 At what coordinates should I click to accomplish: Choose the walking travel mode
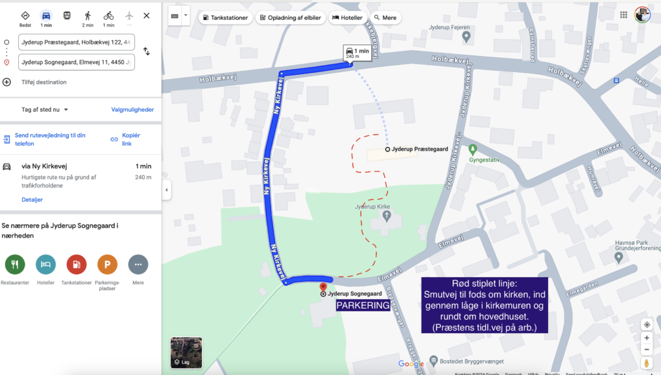coord(88,16)
